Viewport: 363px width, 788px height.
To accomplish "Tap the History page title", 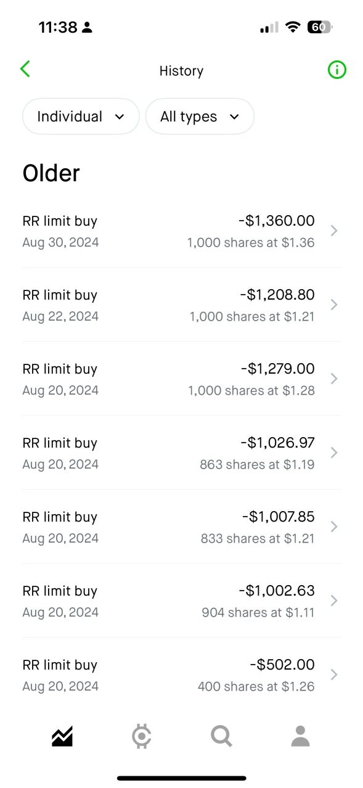I will pyautogui.click(x=181, y=71).
